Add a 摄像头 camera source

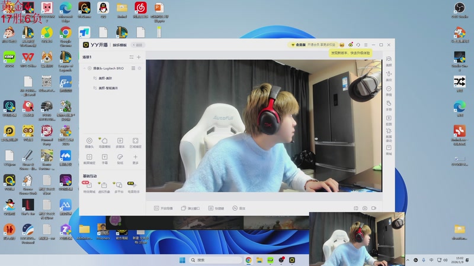point(89,142)
